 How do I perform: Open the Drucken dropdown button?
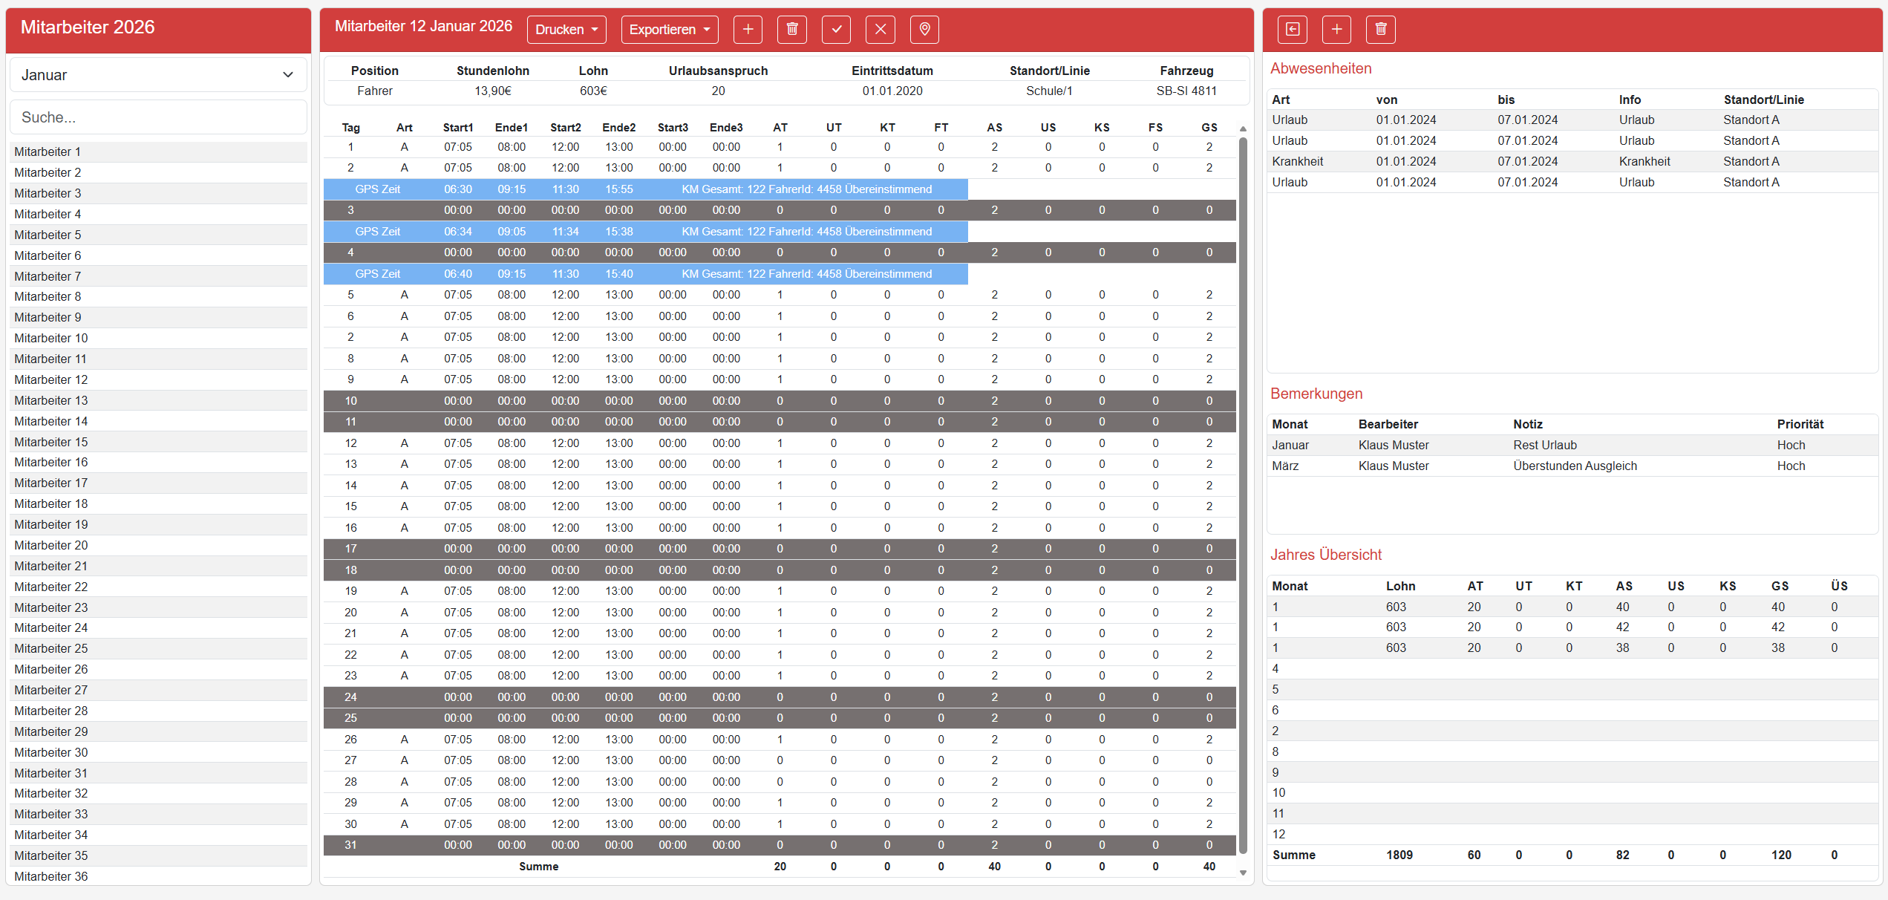(566, 30)
